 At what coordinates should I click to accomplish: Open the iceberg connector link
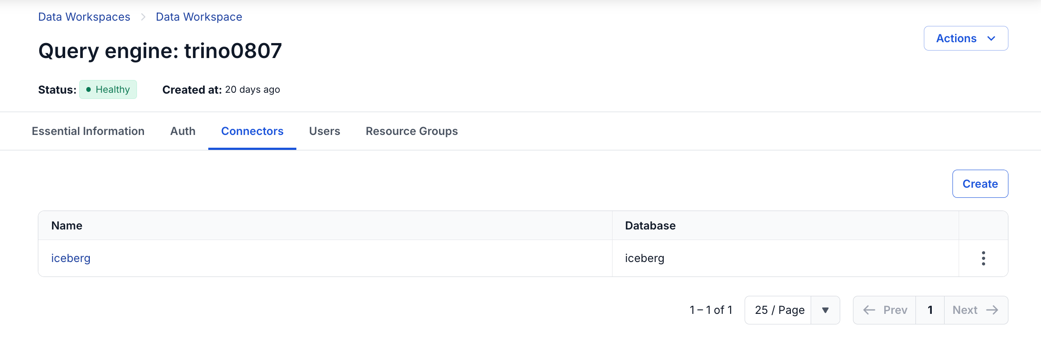pos(71,258)
